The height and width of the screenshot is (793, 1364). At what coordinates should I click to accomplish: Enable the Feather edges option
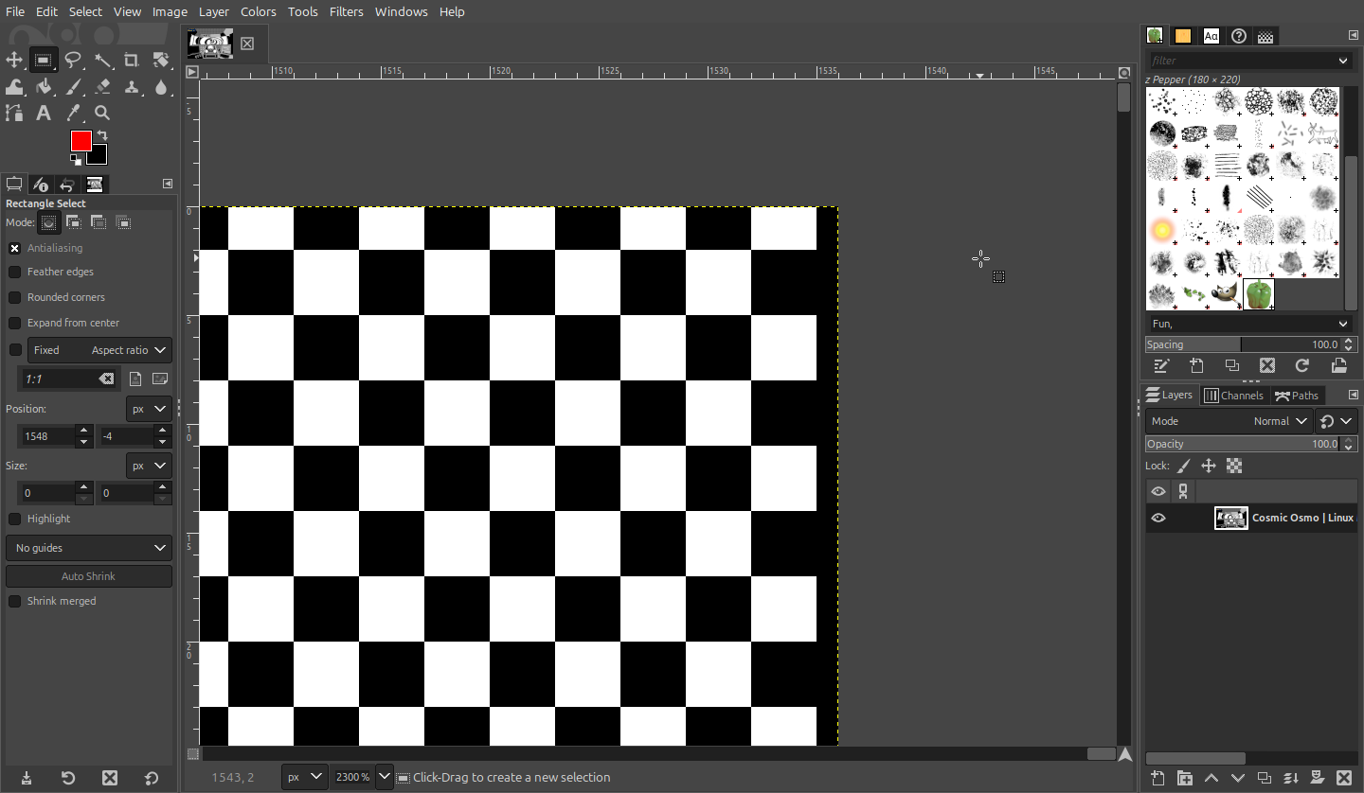15,272
